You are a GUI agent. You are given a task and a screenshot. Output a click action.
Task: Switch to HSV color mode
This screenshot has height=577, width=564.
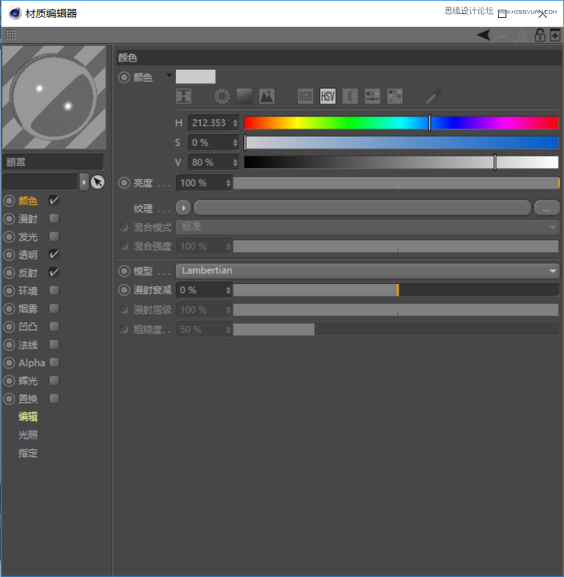pos(328,96)
